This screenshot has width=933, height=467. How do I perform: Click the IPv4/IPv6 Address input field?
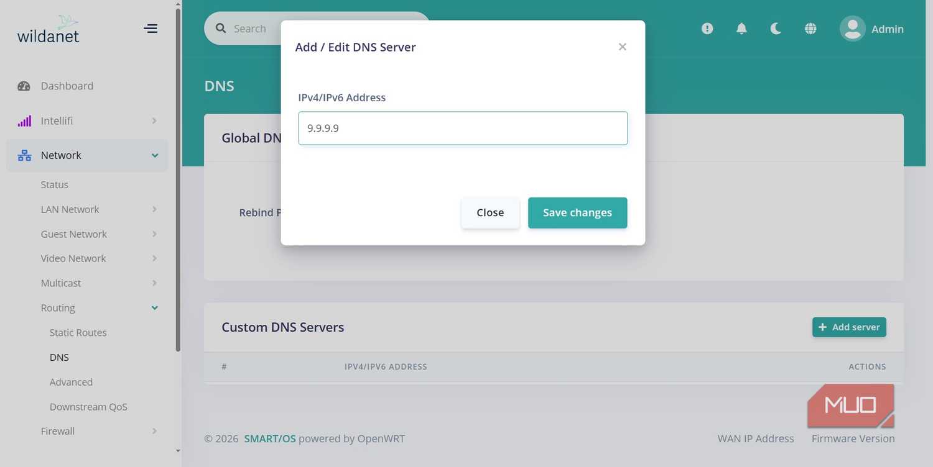[463, 129]
